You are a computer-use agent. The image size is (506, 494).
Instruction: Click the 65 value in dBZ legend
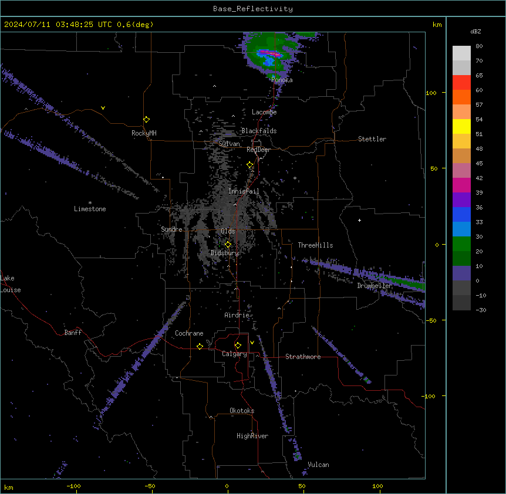click(479, 76)
